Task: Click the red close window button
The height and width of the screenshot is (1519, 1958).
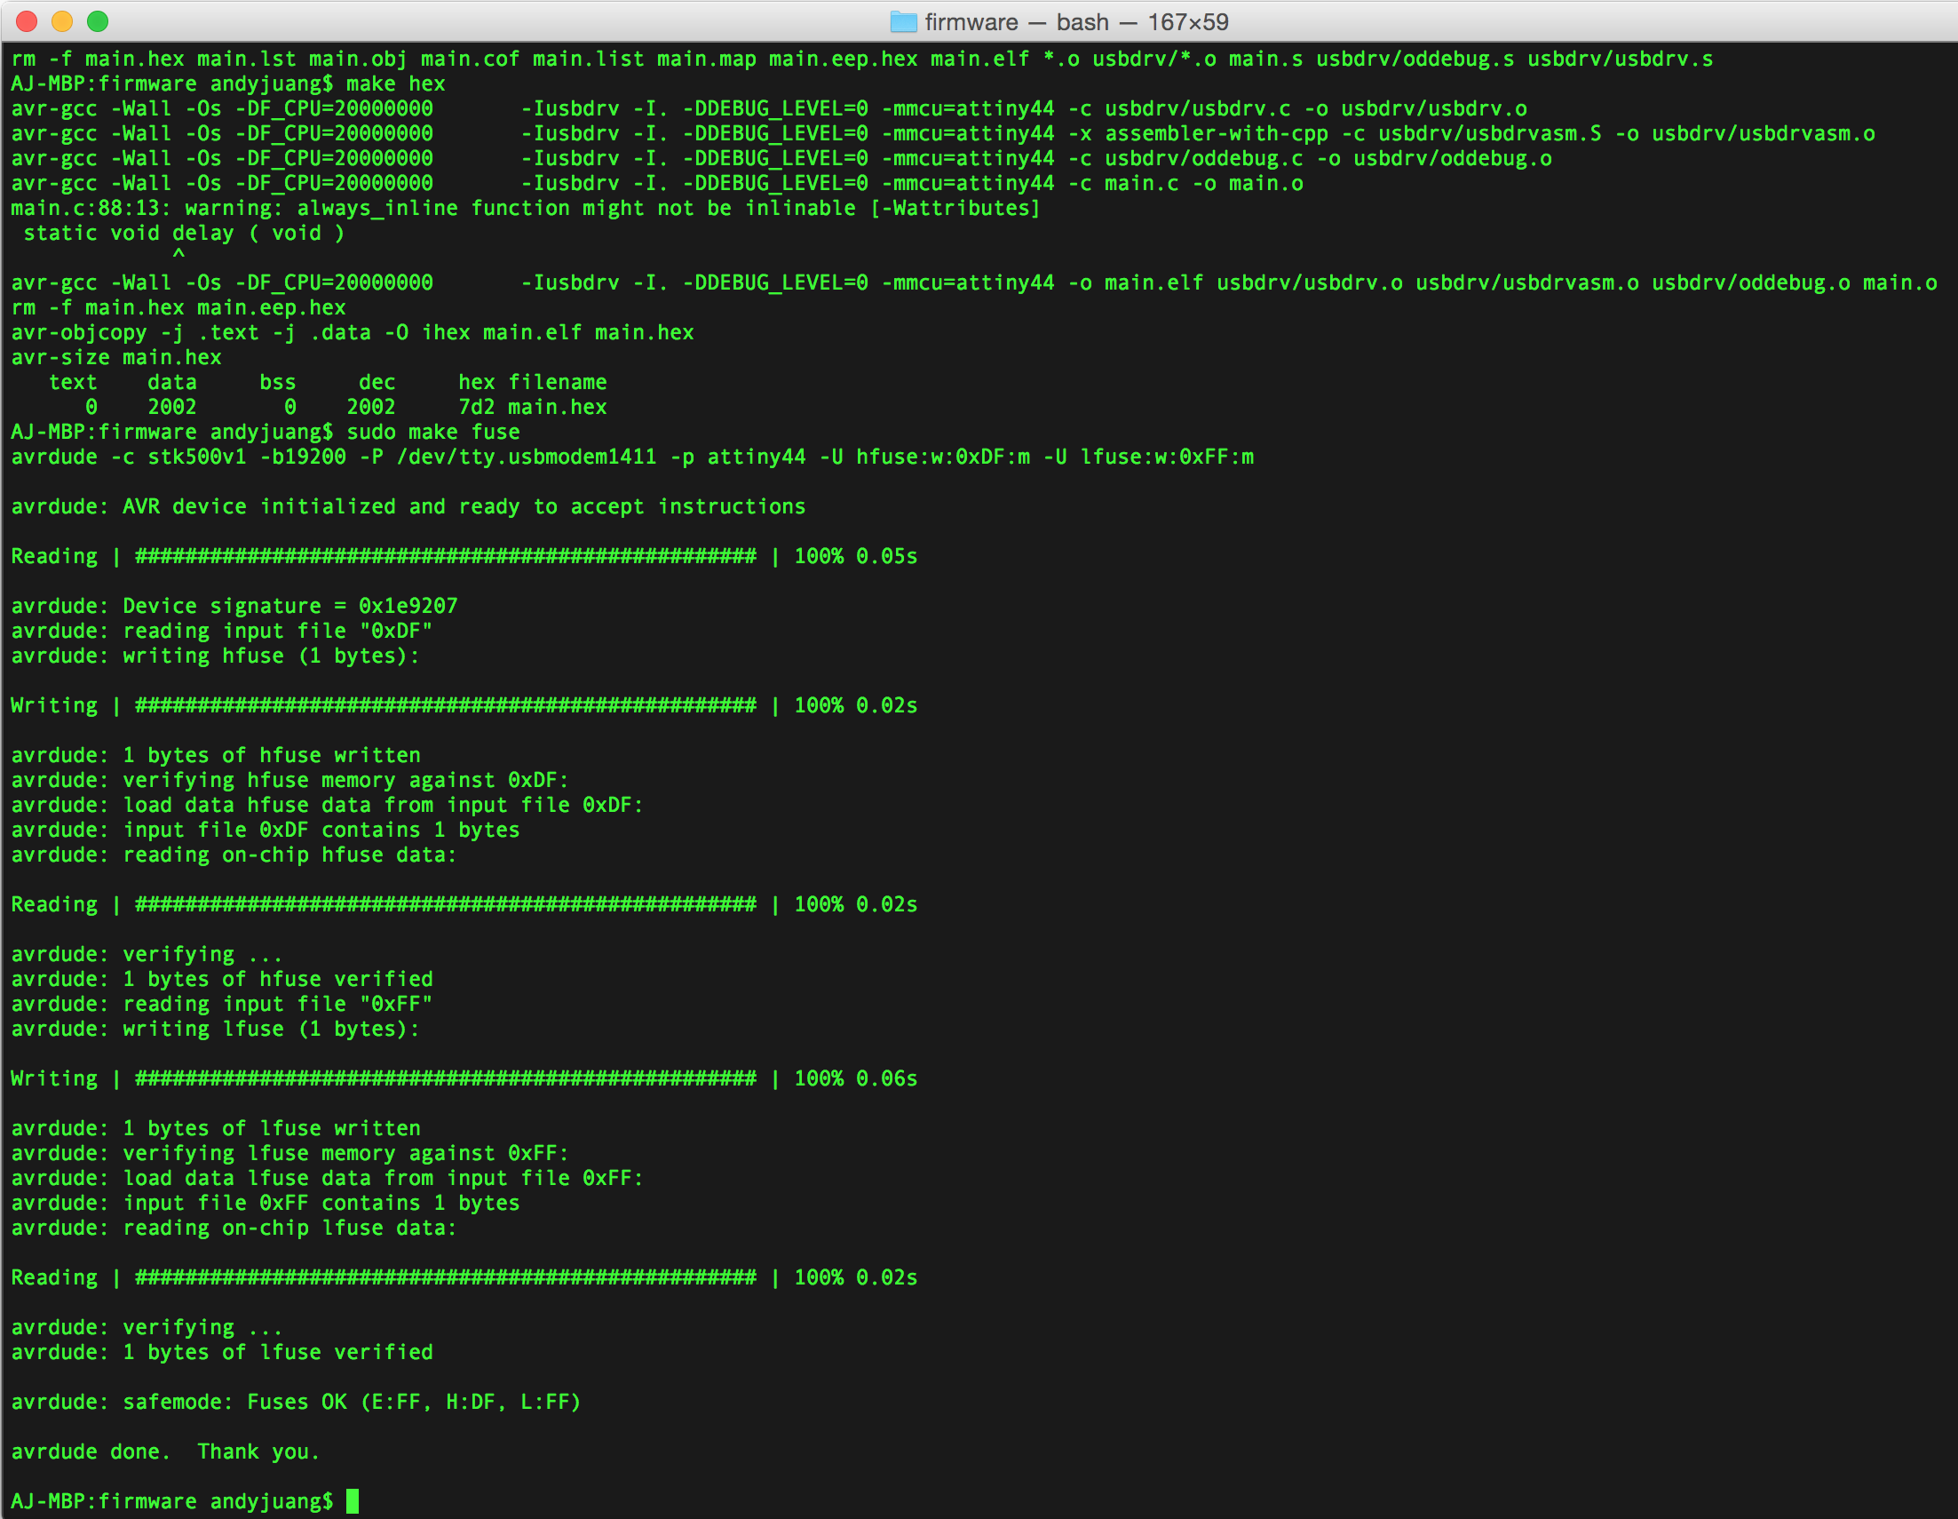Action: [27, 21]
